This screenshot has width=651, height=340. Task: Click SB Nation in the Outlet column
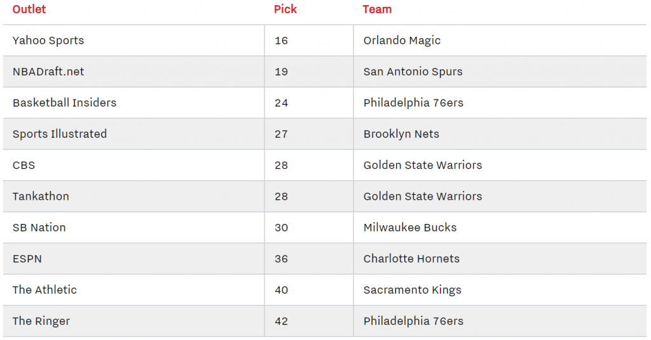point(39,227)
